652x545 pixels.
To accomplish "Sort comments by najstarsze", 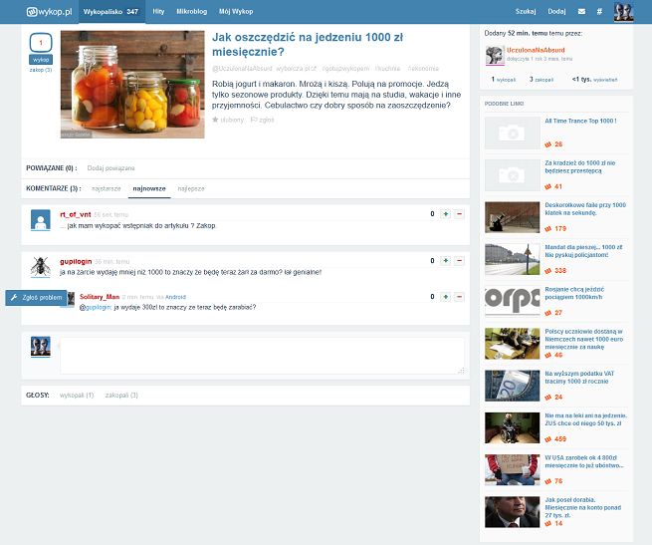I will (107, 189).
